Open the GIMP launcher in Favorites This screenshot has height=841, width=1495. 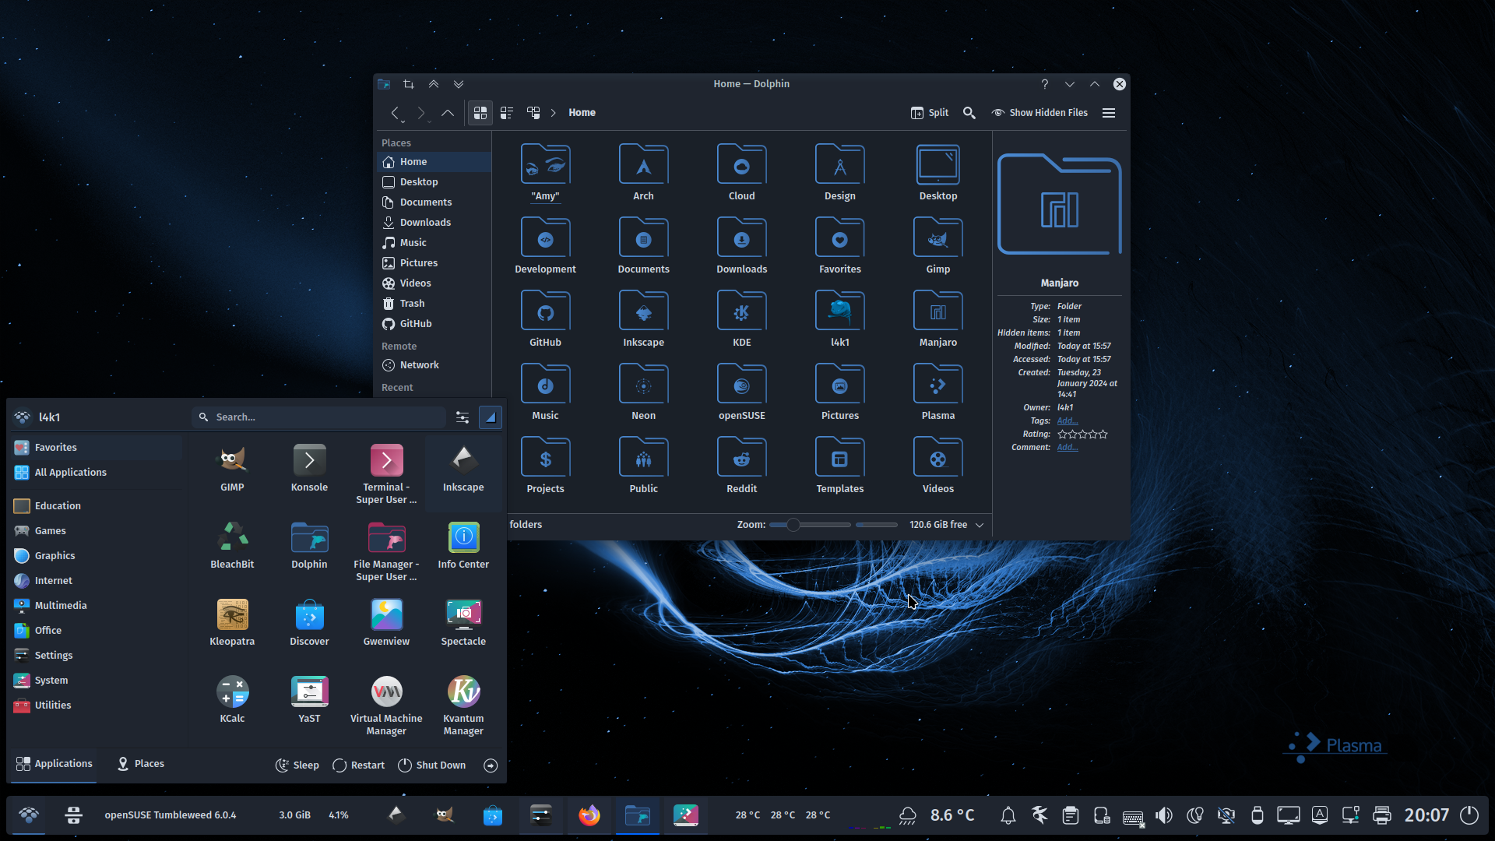coord(232,469)
